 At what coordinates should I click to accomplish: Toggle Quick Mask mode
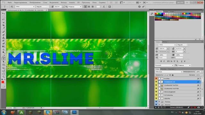coord(4,86)
